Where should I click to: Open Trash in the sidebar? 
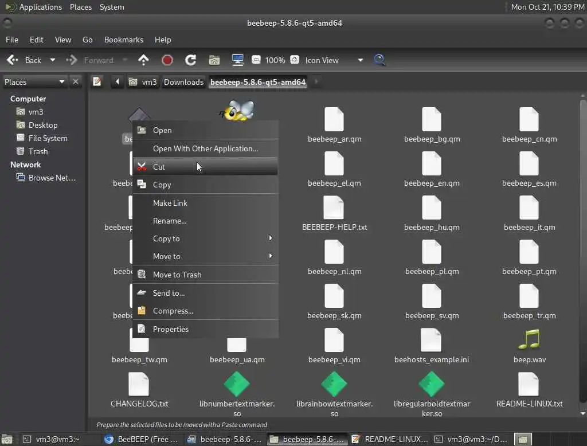[x=38, y=151]
